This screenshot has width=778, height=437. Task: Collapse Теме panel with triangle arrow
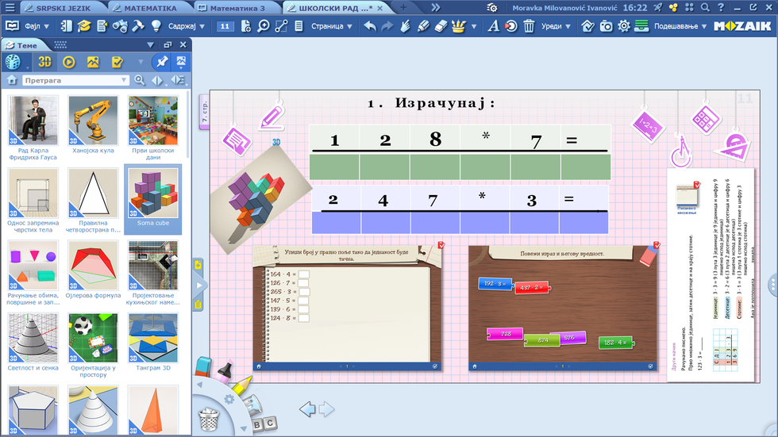[150, 45]
